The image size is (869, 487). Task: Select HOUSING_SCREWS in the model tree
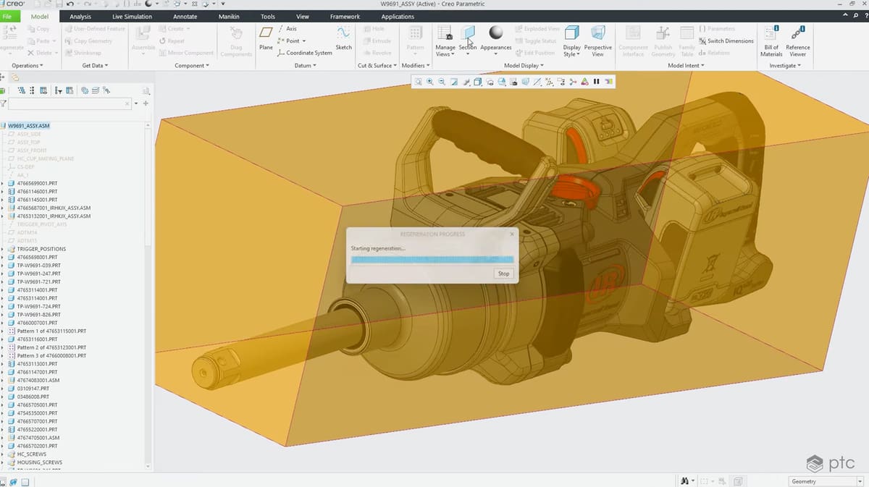(39, 462)
